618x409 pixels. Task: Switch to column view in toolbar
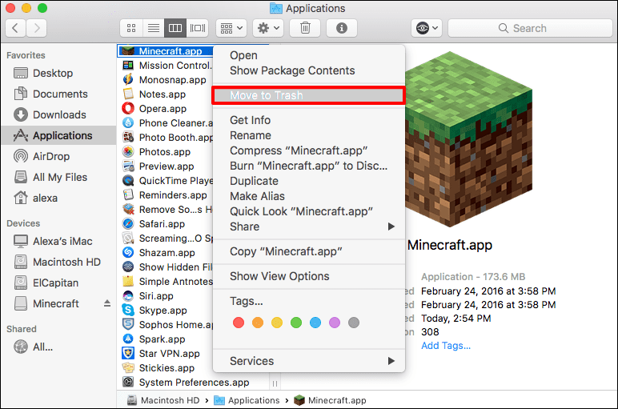tap(175, 28)
